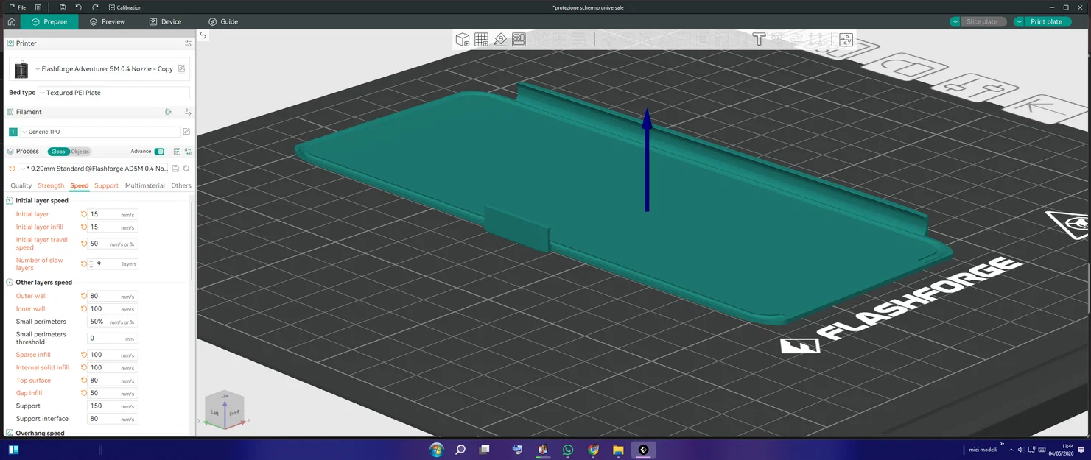
Task: Click the add filament icon
Action: (x=169, y=112)
